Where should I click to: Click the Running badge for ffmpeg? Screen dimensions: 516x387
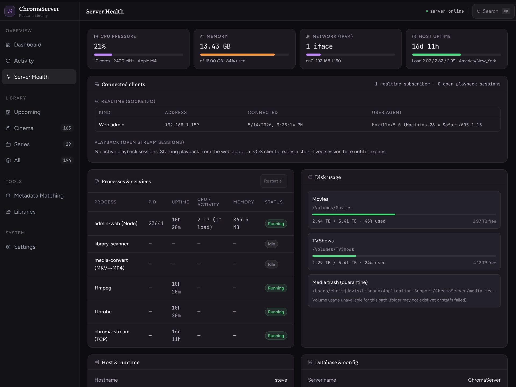pos(276,288)
